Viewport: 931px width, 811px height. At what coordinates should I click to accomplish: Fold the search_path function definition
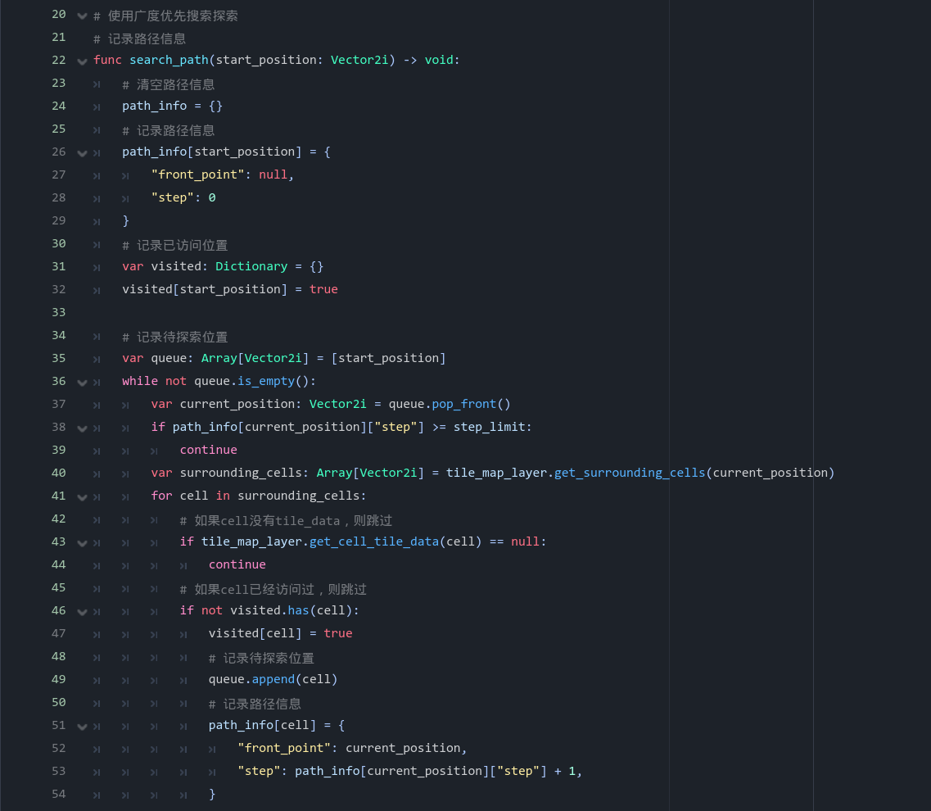pos(82,61)
